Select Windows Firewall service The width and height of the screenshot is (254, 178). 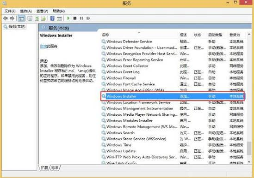173,78
